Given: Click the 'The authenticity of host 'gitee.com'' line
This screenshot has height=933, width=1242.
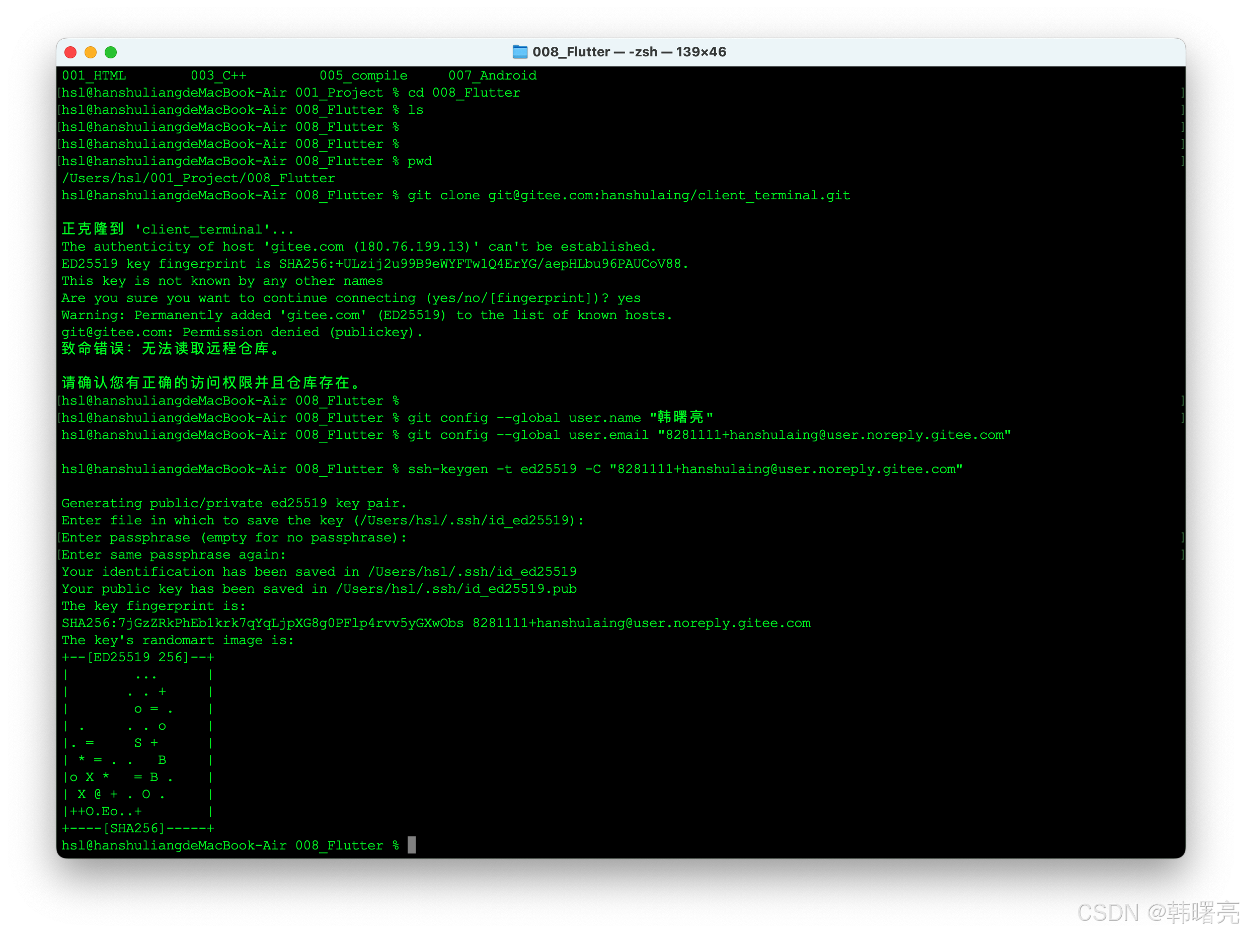Looking at the screenshot, I should [x=359, y=247].
